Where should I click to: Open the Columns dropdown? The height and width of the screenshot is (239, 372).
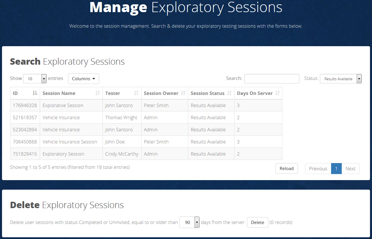83,79
